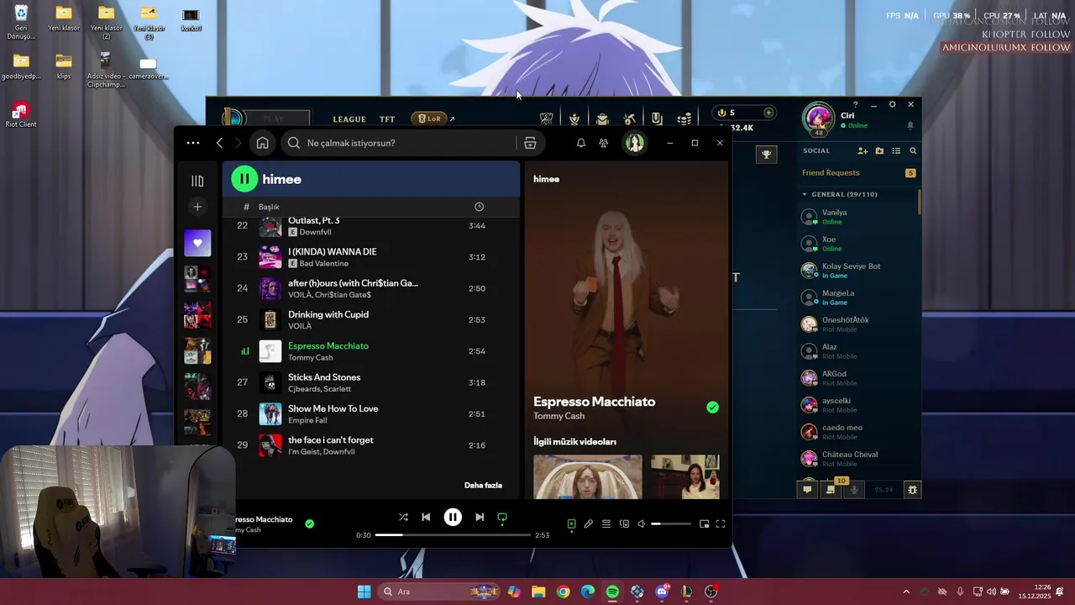Screen dimensions: 1075x605
Task: Open League crafting hammer icon
Action: tap(630, 119)
